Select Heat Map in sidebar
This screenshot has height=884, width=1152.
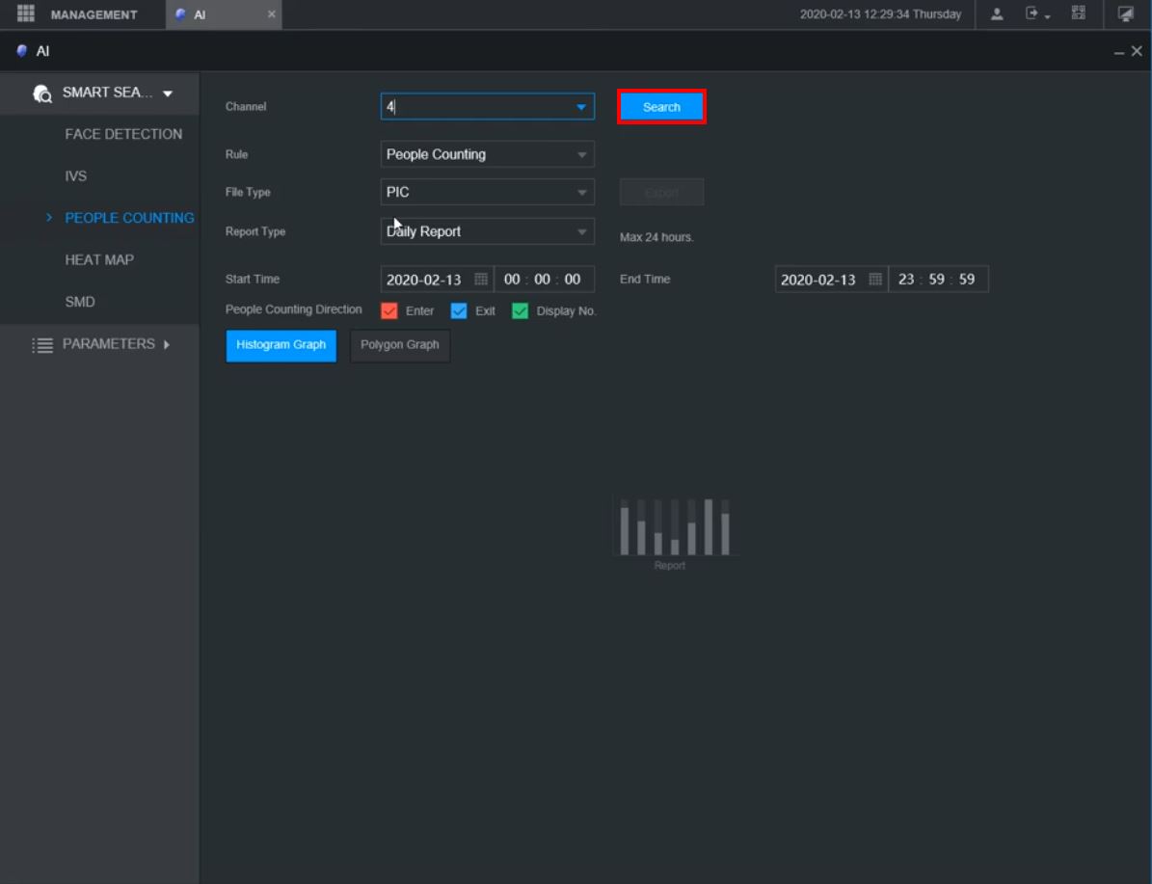(99, 259)
